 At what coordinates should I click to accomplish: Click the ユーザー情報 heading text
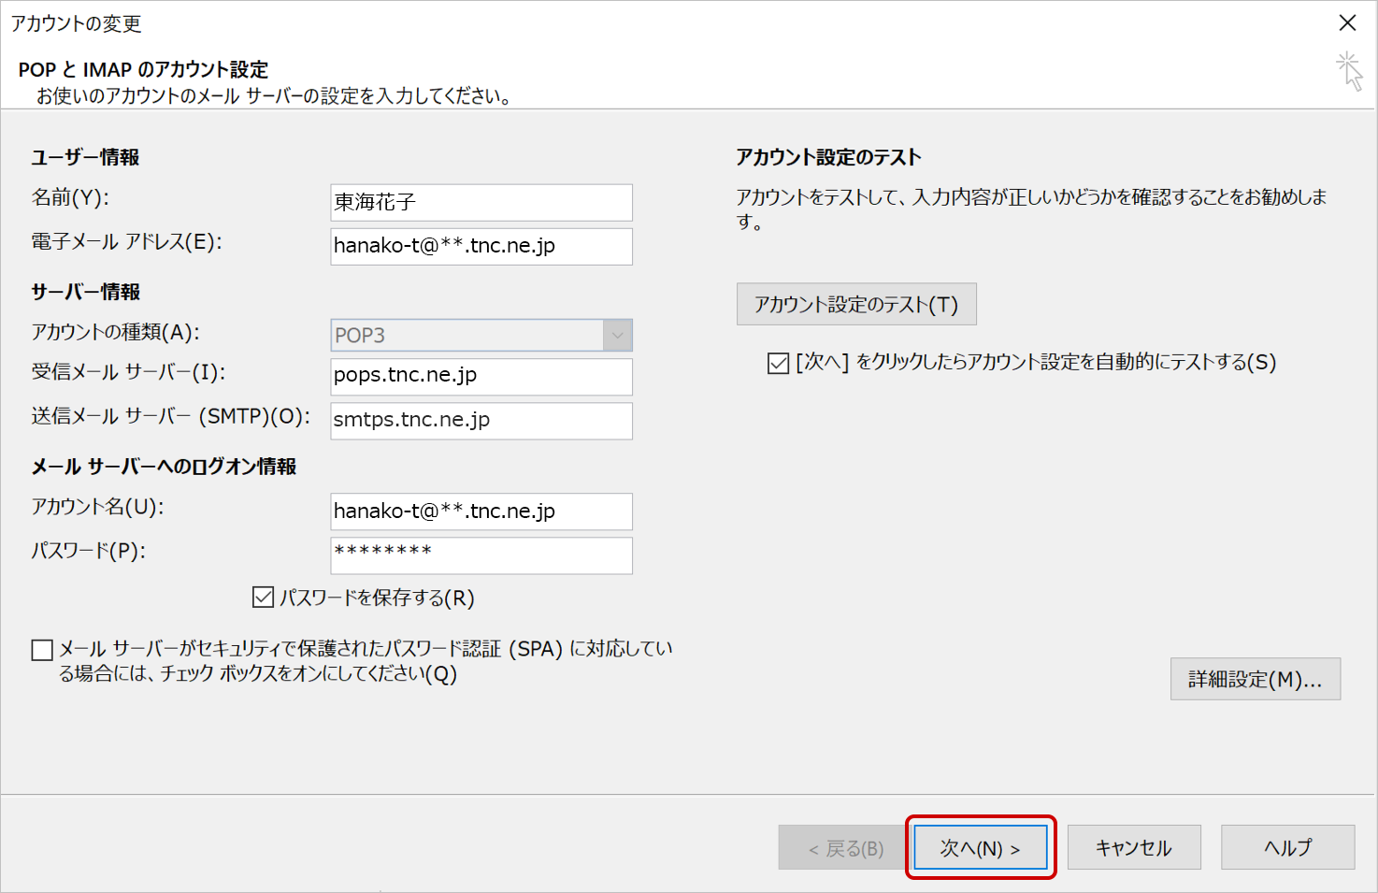pos(86,157)
